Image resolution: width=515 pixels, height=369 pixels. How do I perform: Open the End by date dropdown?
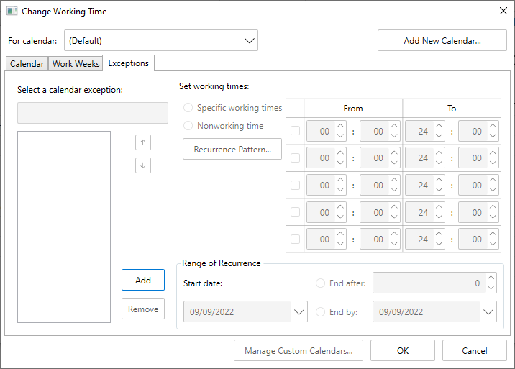pyautogui.click(x=488, y=312)
